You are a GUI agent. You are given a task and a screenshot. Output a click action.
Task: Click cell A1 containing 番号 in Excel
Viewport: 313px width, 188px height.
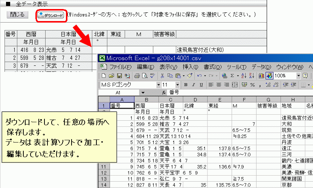[x=122, y=106]
